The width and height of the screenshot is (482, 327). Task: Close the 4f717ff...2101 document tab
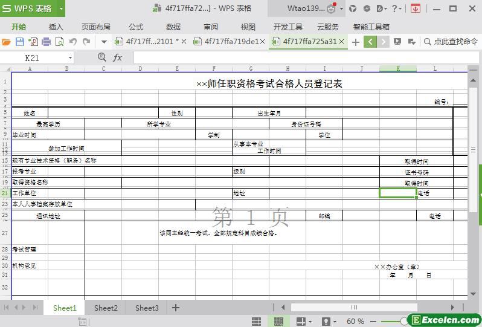point(184,42)
